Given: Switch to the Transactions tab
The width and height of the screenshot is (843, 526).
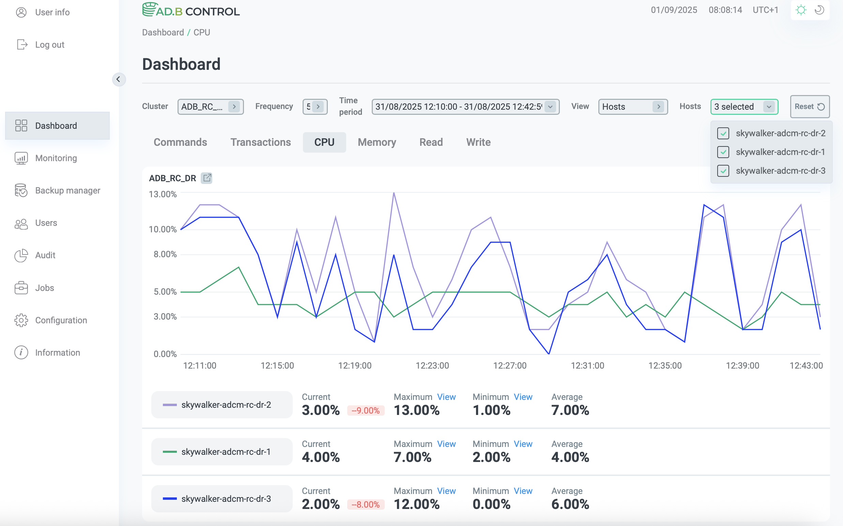Looking at the screenshot, I should click(x=260, y=142).
